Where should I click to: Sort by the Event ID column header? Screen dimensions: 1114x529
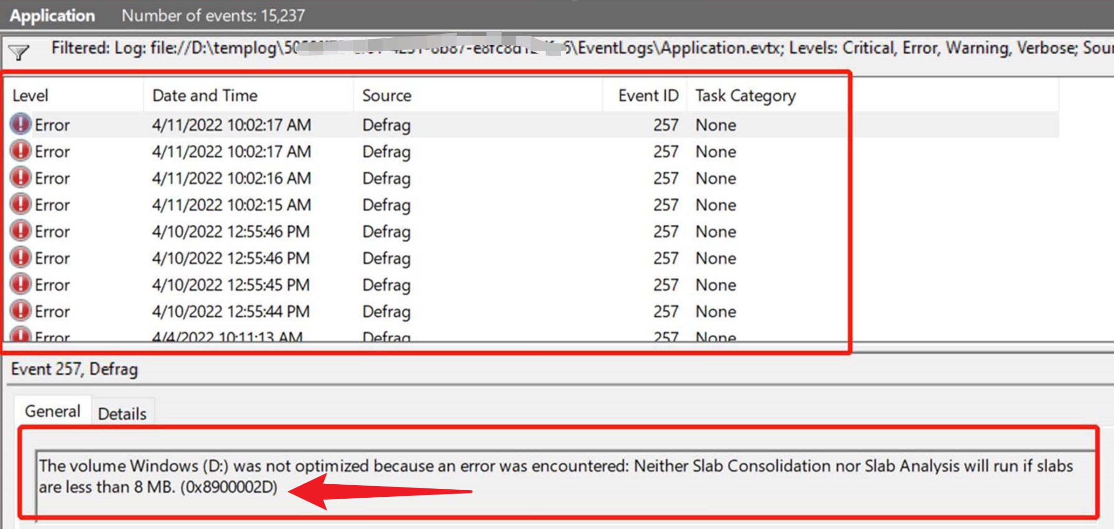[648, 96]
